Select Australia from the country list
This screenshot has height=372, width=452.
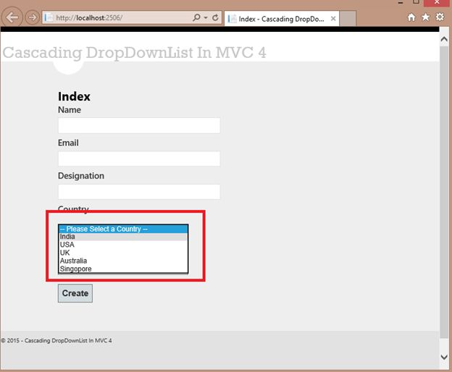click(x=123, y=261)
